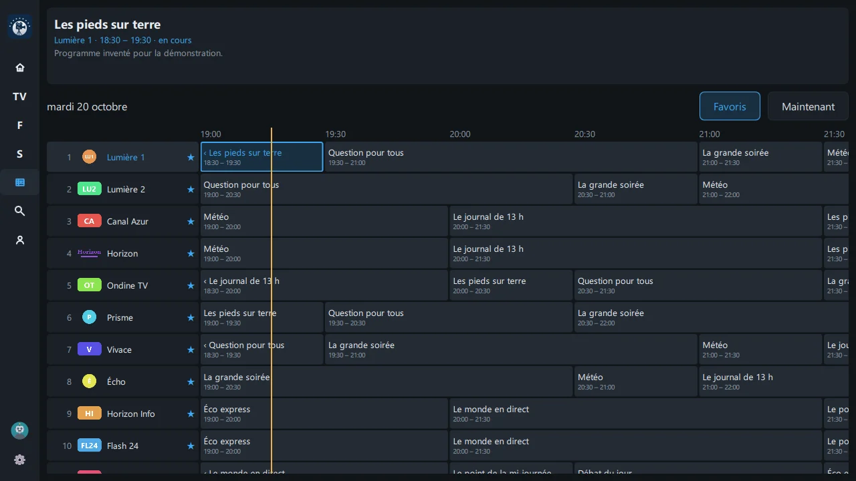Unfavorite Canal Azur with its star
This screenshot has width=856, height=481.
point(191,222)
